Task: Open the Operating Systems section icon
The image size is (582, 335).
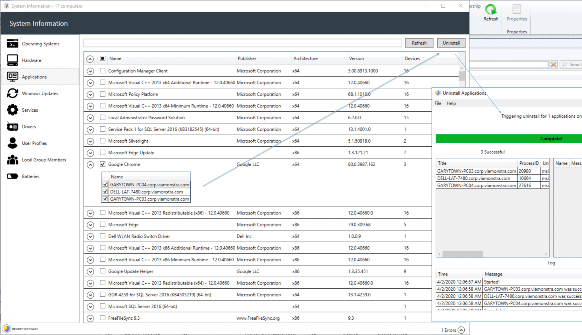Action: click(13, 43)
